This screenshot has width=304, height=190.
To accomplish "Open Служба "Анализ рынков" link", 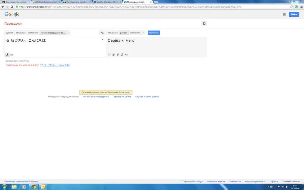I will pyautogui.click(x=147, y=97).
